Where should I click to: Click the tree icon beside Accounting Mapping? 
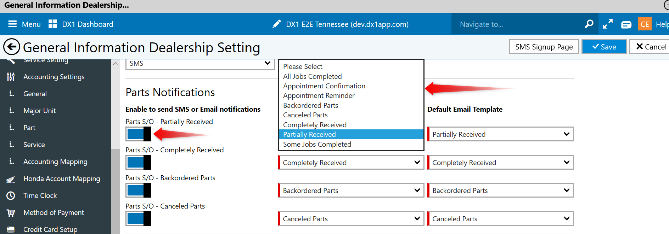pos(12,161)
